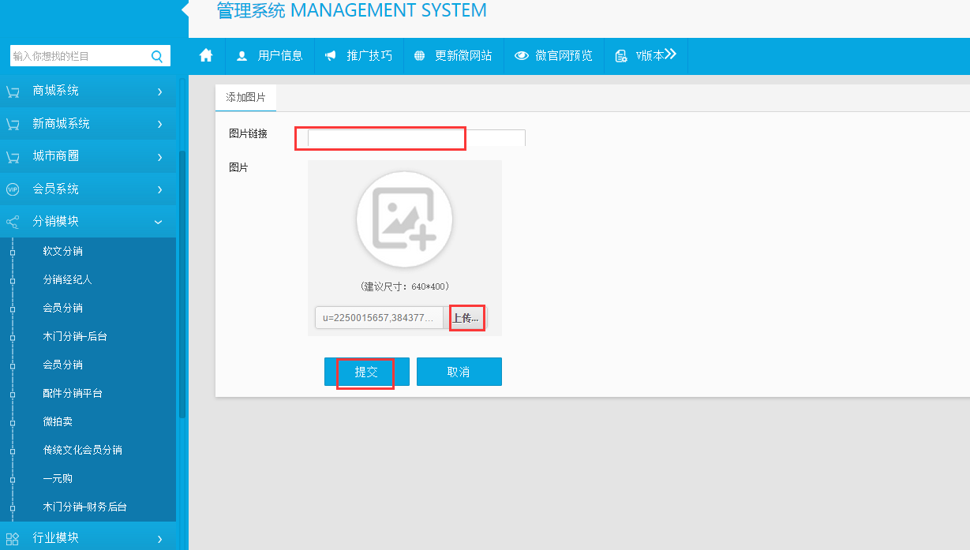
Task: Click the search magnifier icon in sidebar
Action: pos(156,56)
